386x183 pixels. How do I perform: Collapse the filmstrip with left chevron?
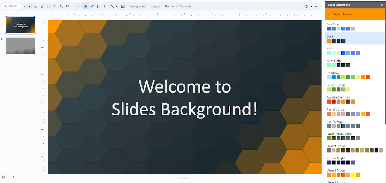(x=13, y=177)
